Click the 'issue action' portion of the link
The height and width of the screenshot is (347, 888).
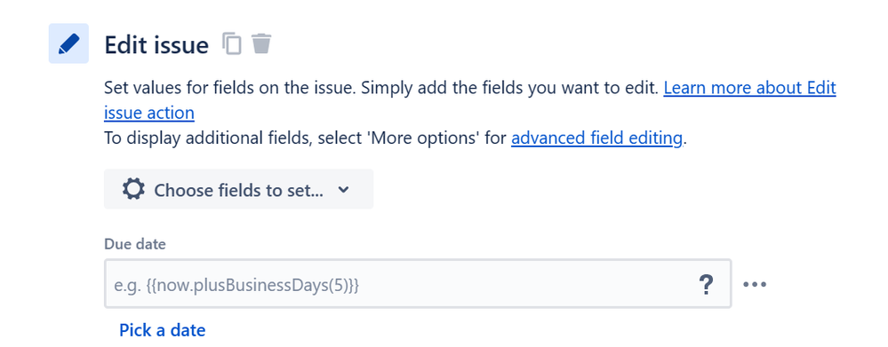[x=149, y=113]
